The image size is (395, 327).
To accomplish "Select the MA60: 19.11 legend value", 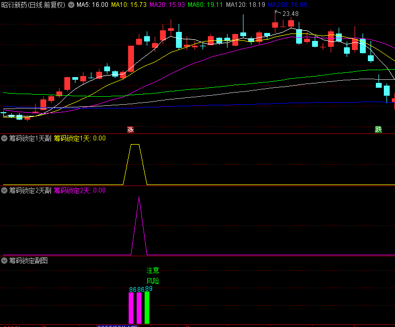I will (x=205, y=5).
